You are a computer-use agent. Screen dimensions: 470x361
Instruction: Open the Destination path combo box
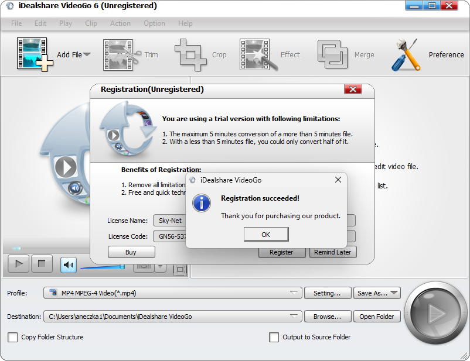173,317
